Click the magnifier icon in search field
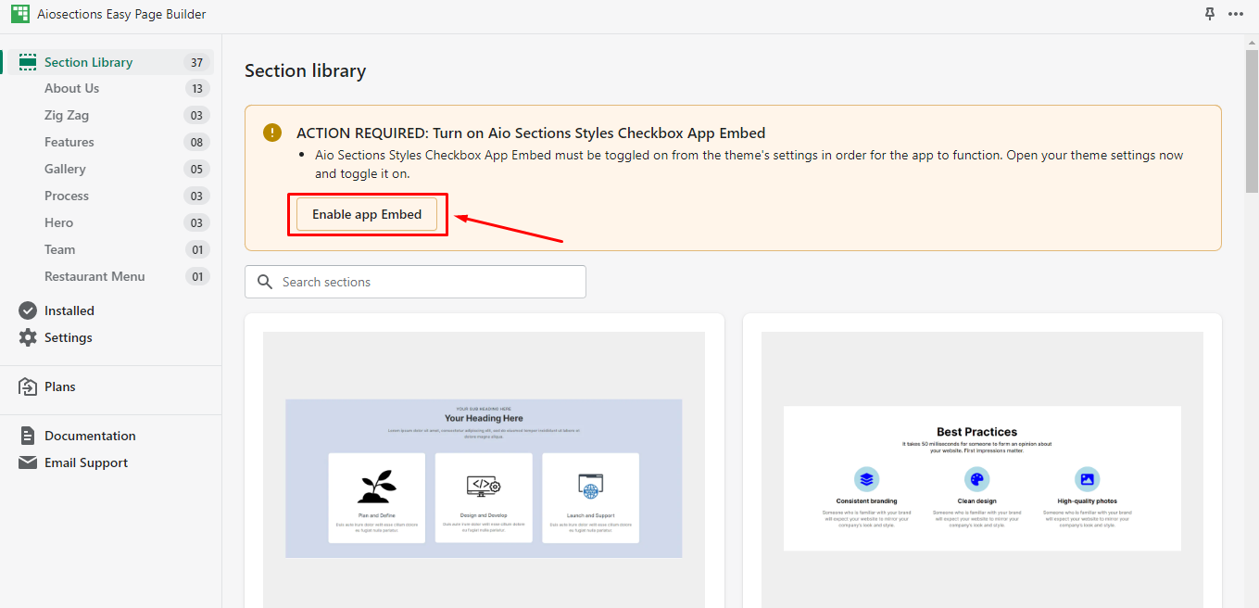The image size is (1259, 608). pos(265,282)
